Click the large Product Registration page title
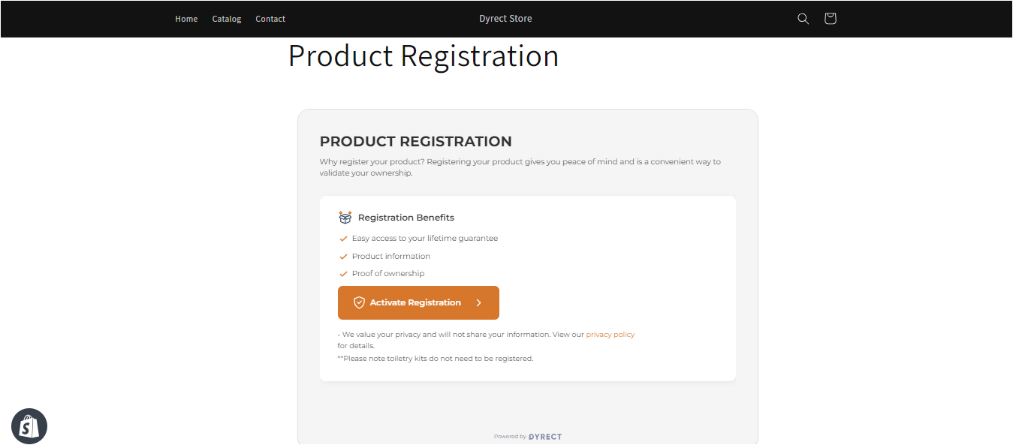The width and height of the screenshot is (1013, 445). tap(424, 56)
